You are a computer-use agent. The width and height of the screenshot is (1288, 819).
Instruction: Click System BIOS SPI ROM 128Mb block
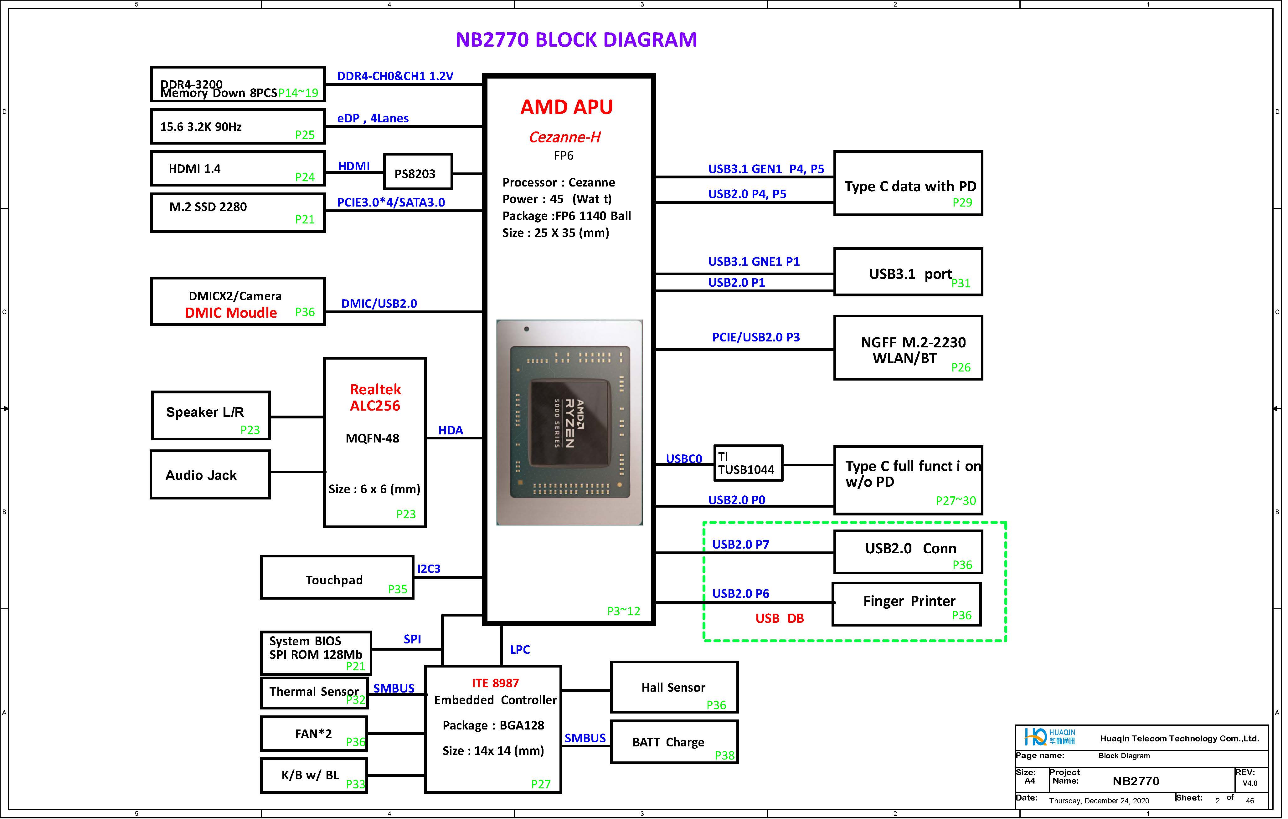point(316,653)
